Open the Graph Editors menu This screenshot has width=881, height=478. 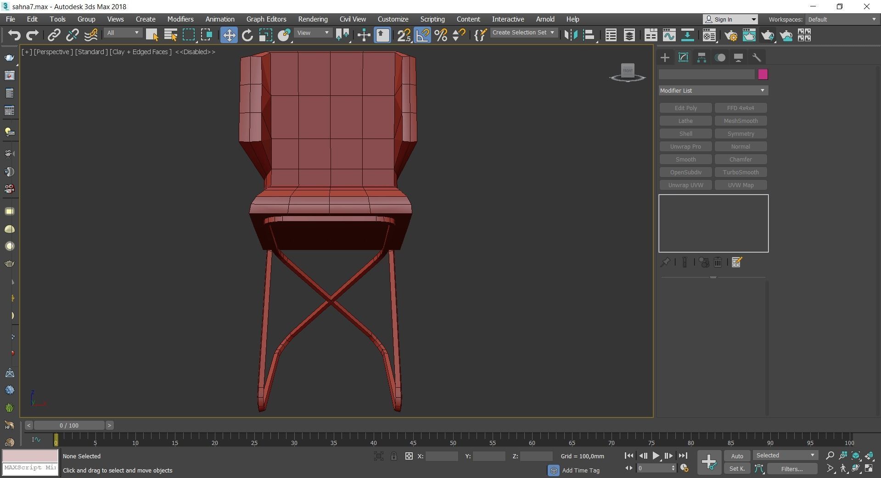pos(266,19)
